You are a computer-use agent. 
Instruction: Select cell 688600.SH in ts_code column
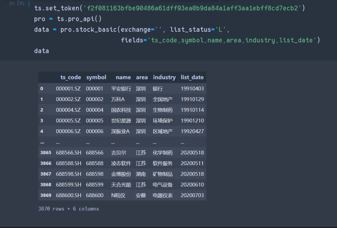(x=69, y=195)
